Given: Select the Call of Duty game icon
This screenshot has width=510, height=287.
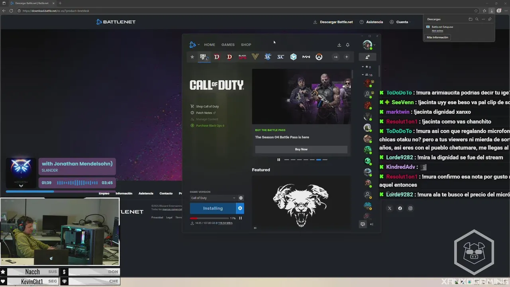Looking at the screenshot, I should [x=204, y=57].
